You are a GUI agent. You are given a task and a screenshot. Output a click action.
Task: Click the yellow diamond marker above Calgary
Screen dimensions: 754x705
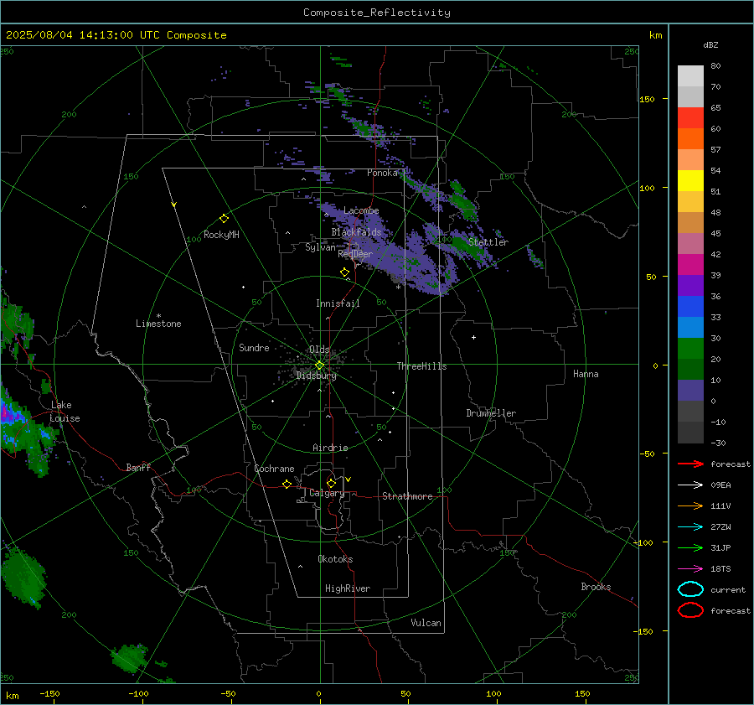(x=331, y=483)
